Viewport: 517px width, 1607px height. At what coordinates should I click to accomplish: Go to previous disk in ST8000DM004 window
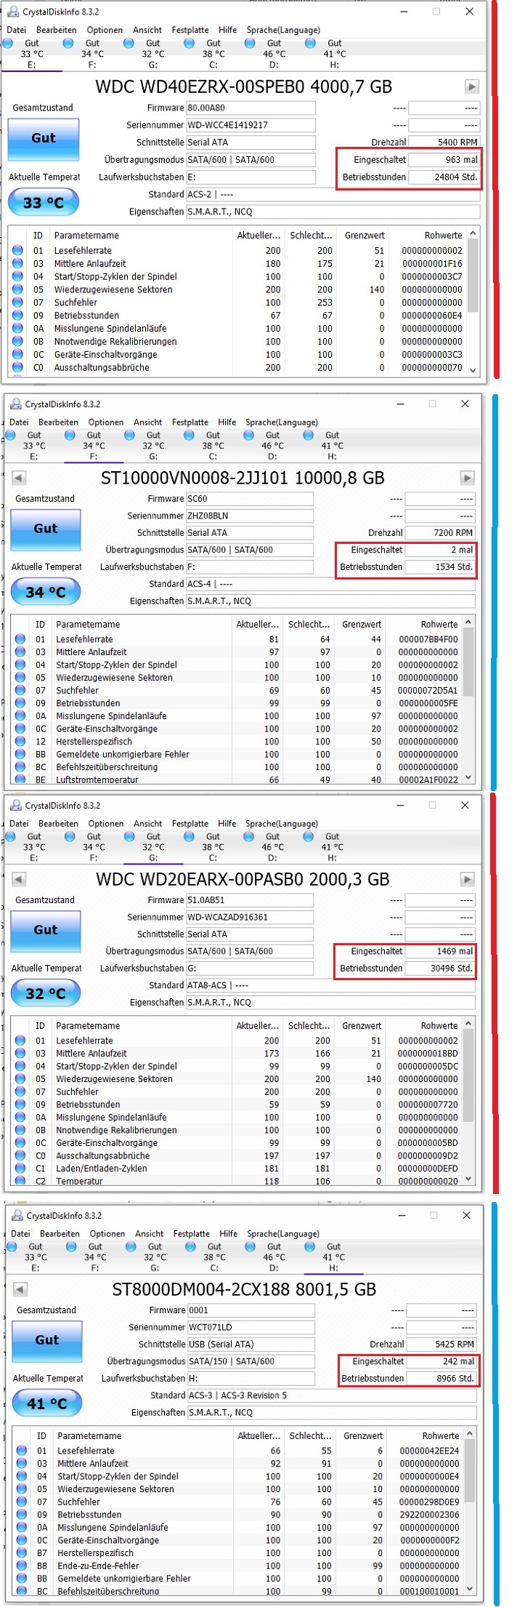[x=21, y=1289]
